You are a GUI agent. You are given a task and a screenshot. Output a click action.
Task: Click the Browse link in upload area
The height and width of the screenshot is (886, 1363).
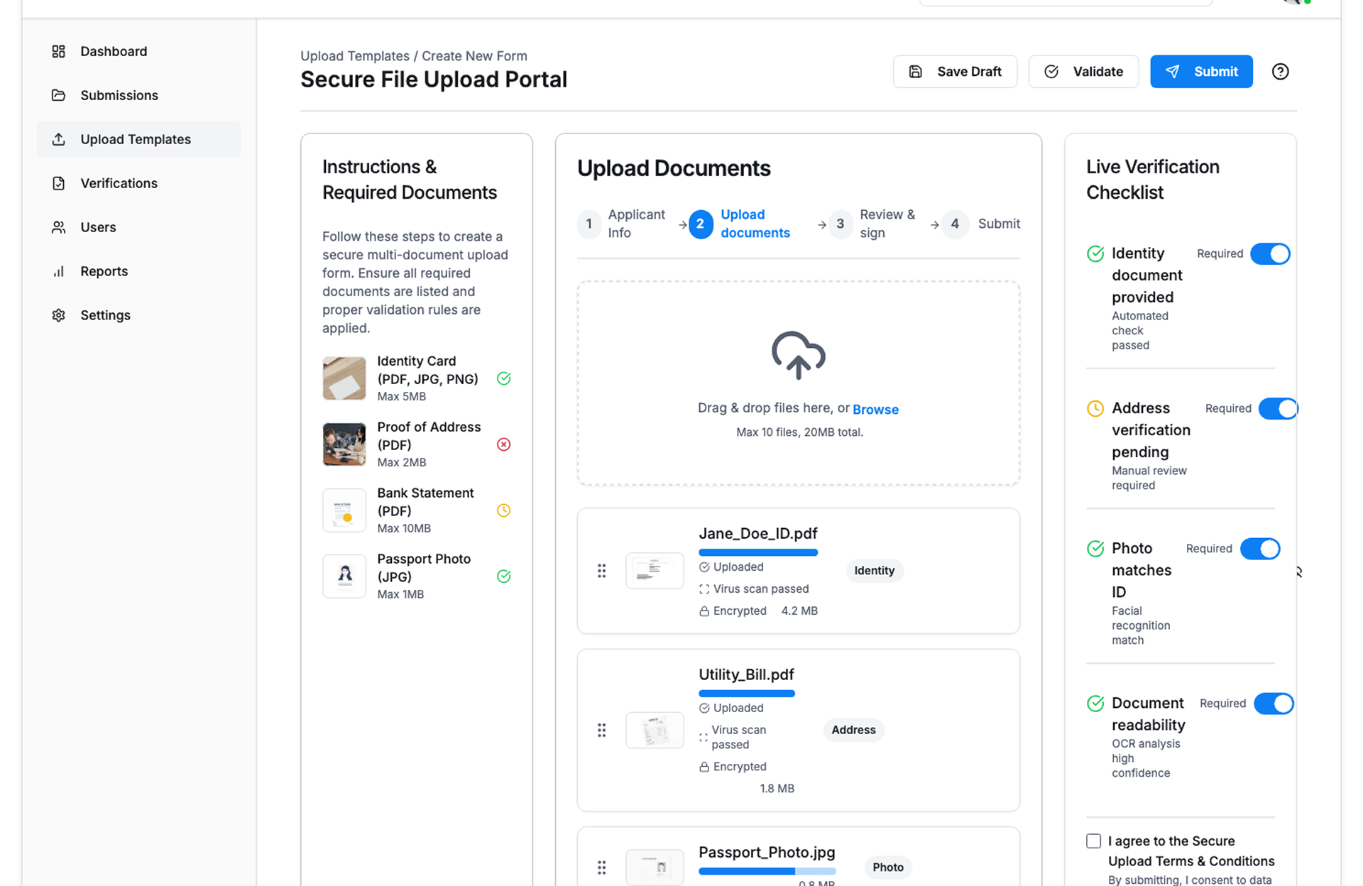coord(875,410)
